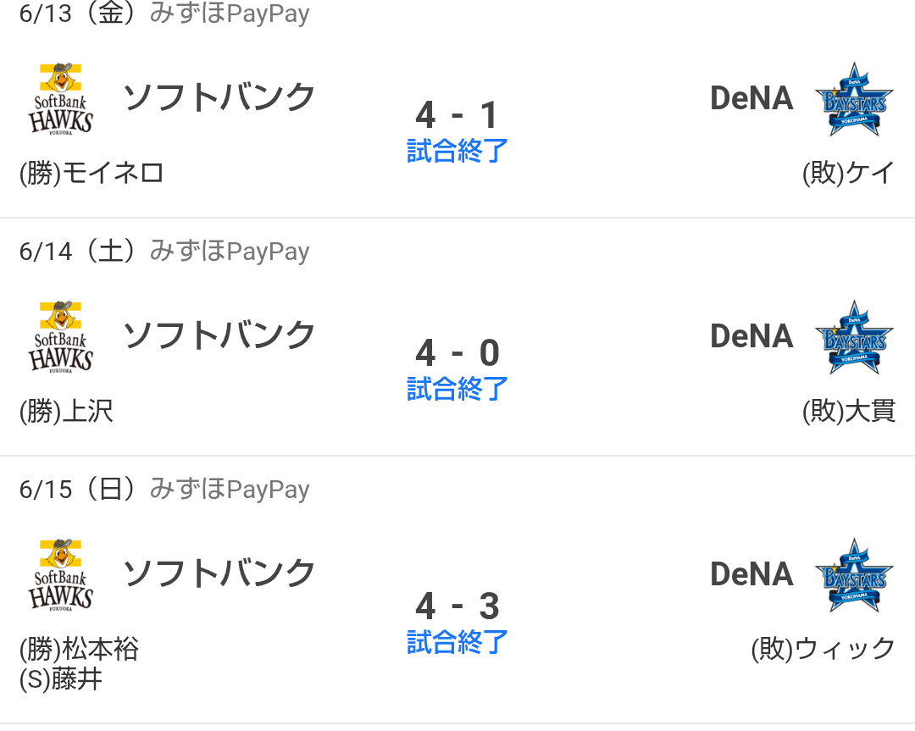Tap ソフトバンク team name in 6/15 game

point(219,573)
